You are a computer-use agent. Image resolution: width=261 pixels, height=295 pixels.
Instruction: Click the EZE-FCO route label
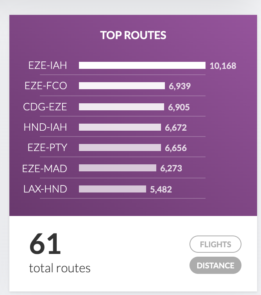point(46,86)
